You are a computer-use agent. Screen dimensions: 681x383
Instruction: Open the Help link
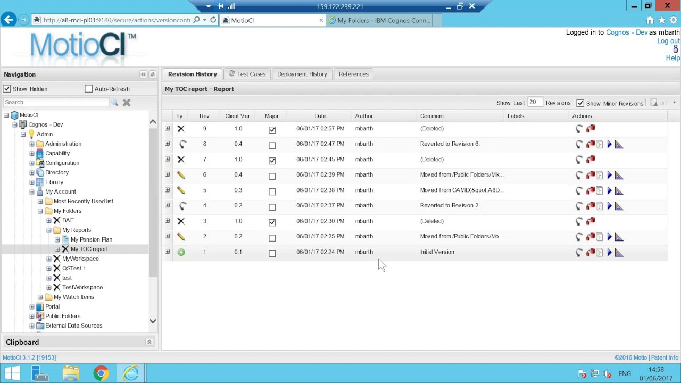[672, 58]
